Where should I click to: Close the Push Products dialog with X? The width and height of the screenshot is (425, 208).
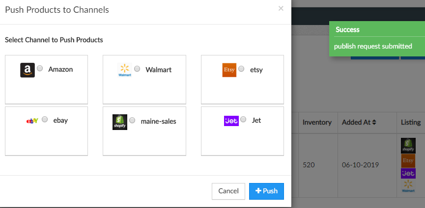(x=281, y=8)
